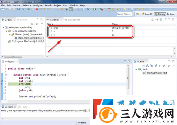Select the Variables tab
Image resolution: width=177 pixels, height=125 pixels.
pos(55,20)
